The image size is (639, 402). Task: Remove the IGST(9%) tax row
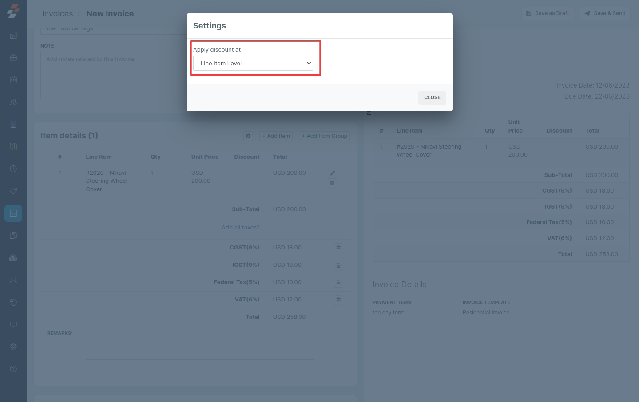(x=338, y=265)
